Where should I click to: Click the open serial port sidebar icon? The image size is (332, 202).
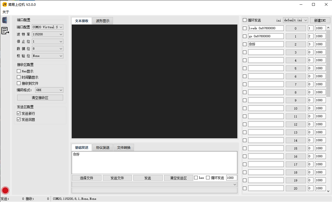[x=5, y=20]
